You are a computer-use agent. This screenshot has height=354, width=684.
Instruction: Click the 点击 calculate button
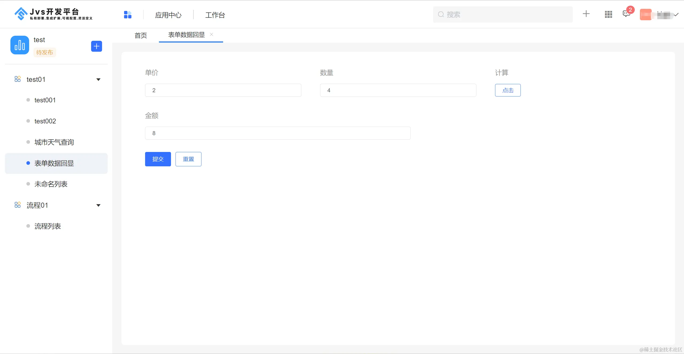click(508, 90)
